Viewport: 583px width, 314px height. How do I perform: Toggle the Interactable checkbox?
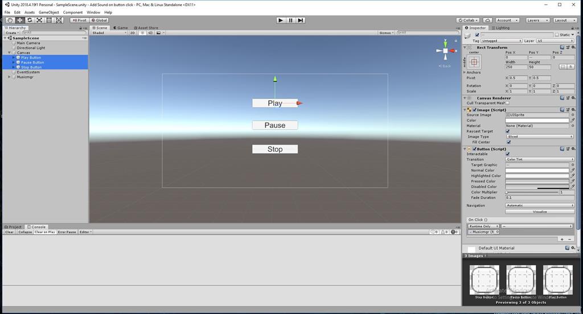[507, 154]
